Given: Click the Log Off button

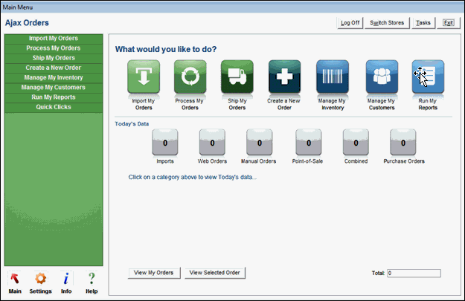Looking at the screenshot, I should [350, 23].
